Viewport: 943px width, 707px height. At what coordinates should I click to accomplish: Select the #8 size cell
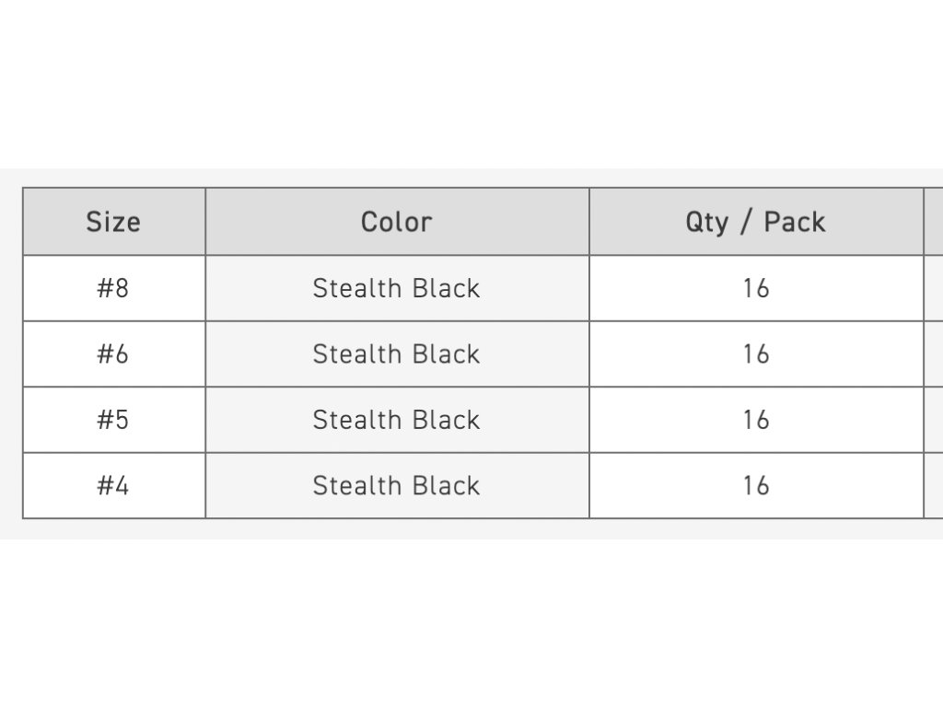[113, 288]
